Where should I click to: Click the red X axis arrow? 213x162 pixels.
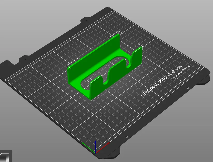pyautogui.click(x=102, y=148)
